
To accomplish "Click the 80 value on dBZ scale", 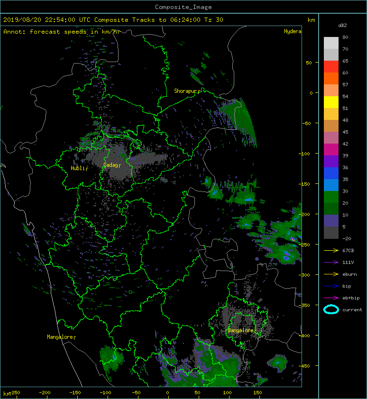I will 345,37.
